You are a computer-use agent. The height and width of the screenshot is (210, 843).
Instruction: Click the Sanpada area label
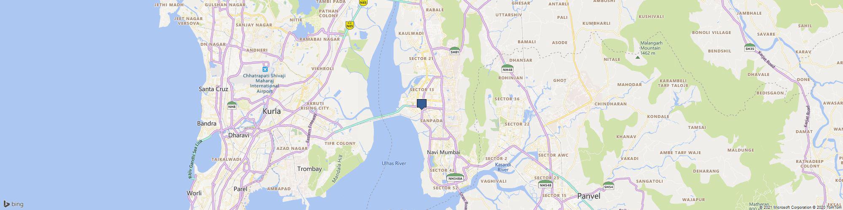(432, 121)
